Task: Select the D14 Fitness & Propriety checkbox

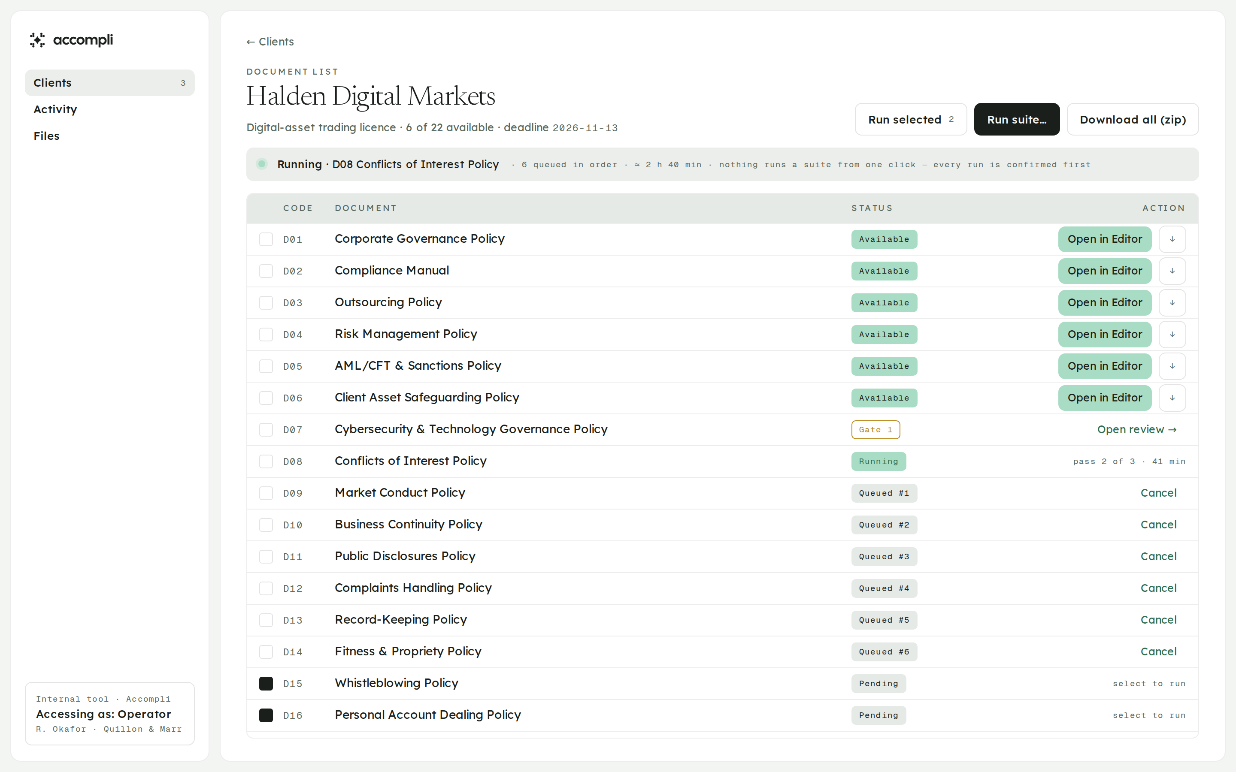Action: point(266,651)
